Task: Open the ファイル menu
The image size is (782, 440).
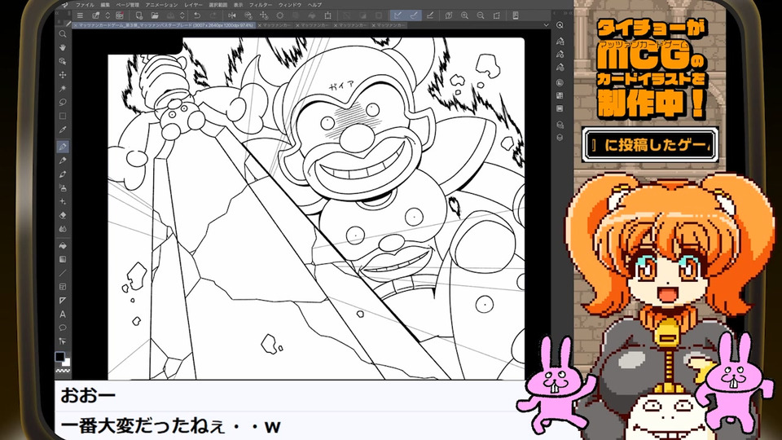Action: pos(85,5)
